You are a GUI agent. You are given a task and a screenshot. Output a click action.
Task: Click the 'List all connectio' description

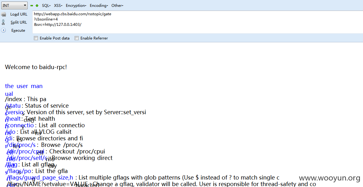[x=62, y=125]
